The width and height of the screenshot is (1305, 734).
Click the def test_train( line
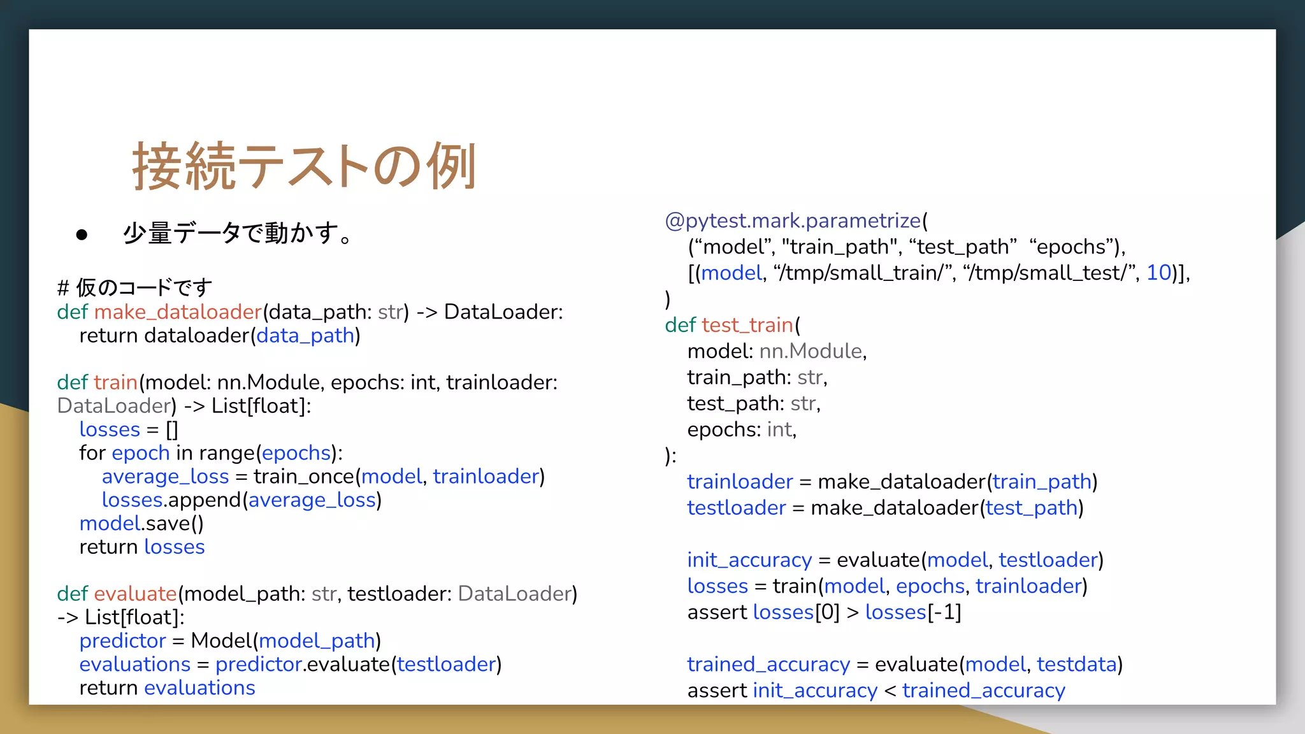[733, 325]
